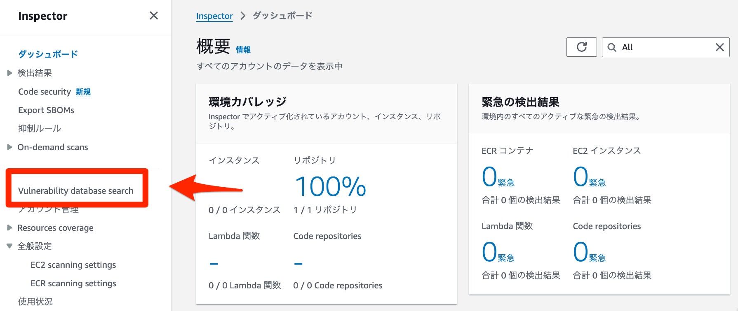Image resolution: width=738 pixels, height=311 pixels.
Task: Click the 検出結果 sidebar label
Action: pos(35,73)
